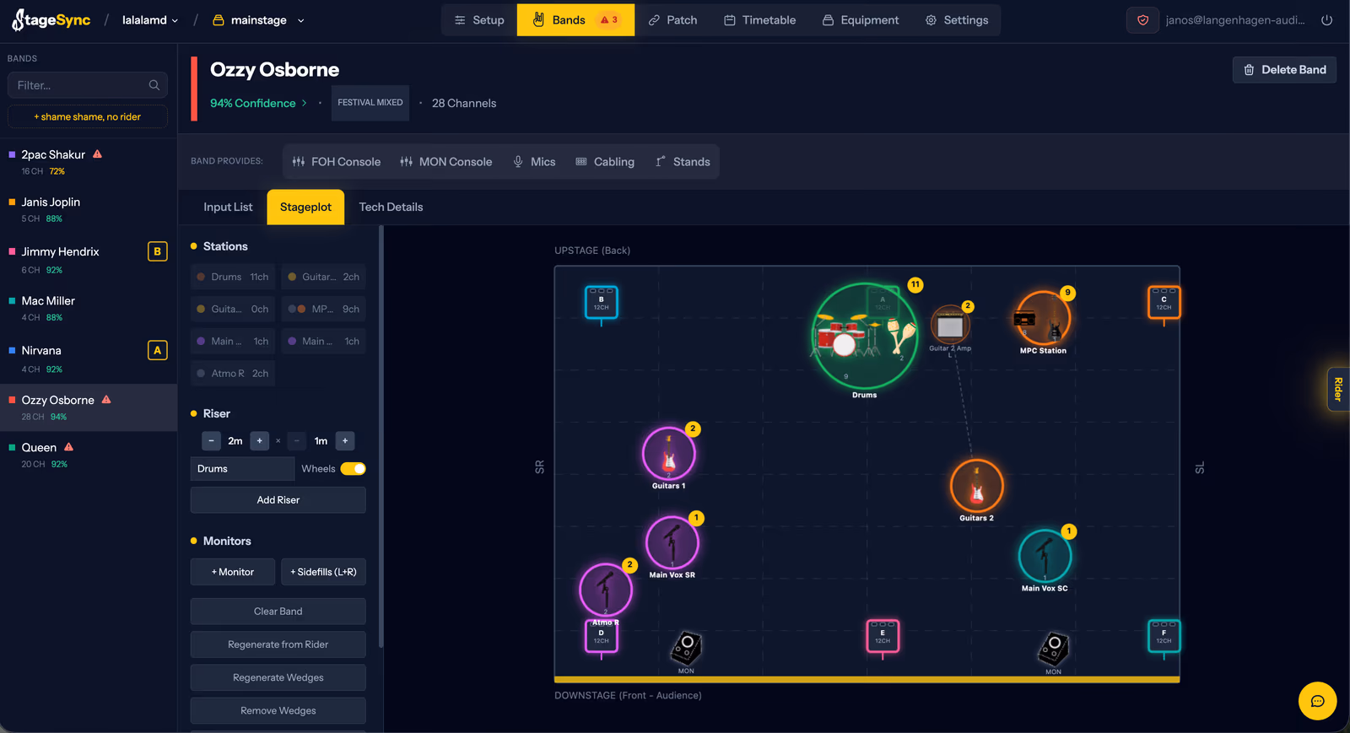Select the Atmo R microphone station

tap(606, 590)
